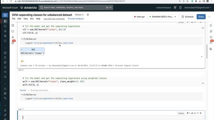The width and height of the screenshot is (214, 120).
Task: Open the Compute cloud icon in sidebar
Action: click(x=5, y=41)
